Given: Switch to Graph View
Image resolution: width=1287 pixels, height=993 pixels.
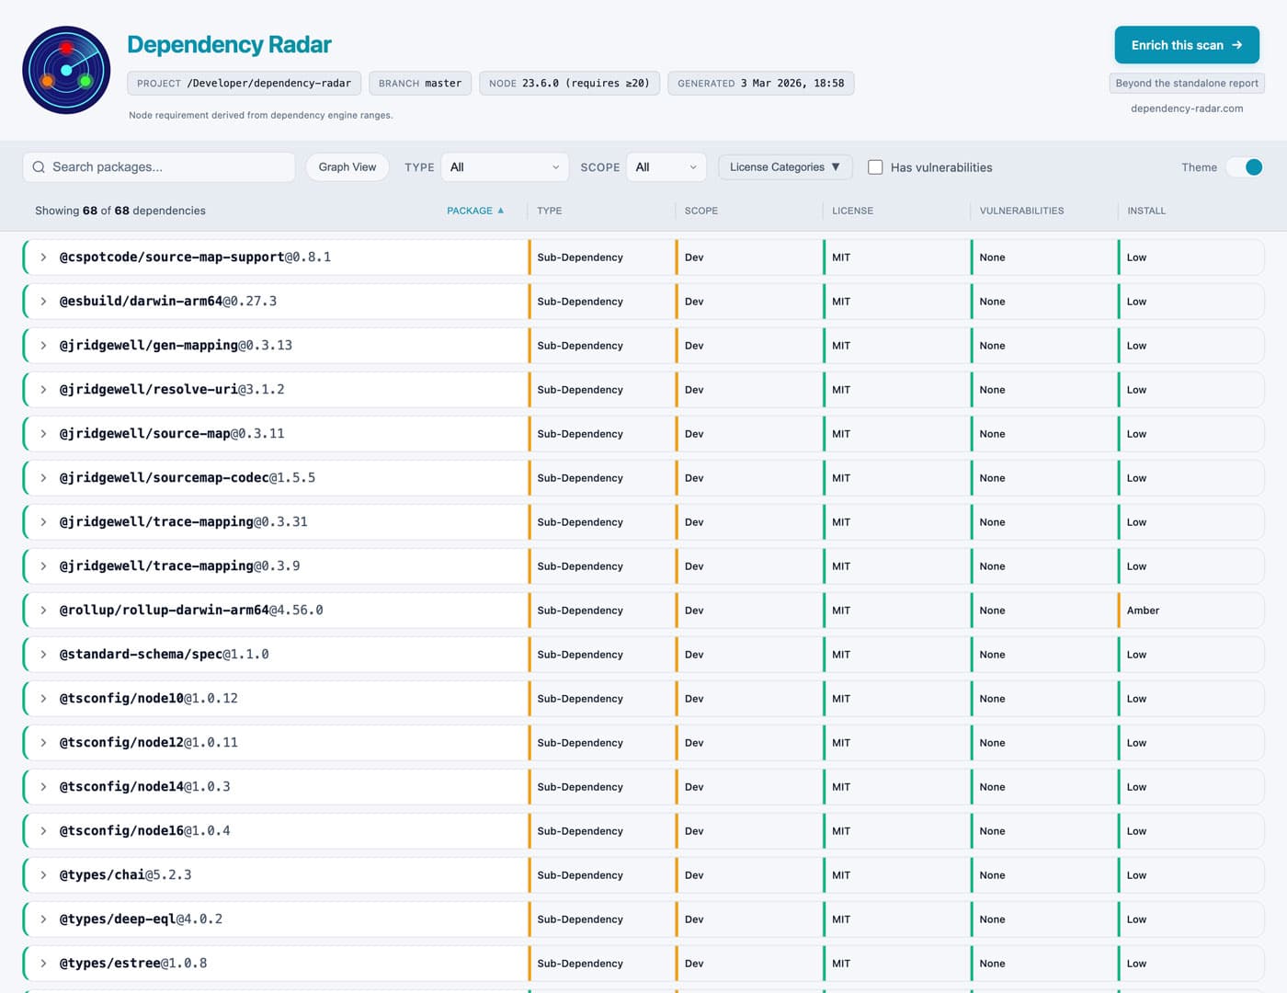Looking at the screenshot, I should click(347, 166).
